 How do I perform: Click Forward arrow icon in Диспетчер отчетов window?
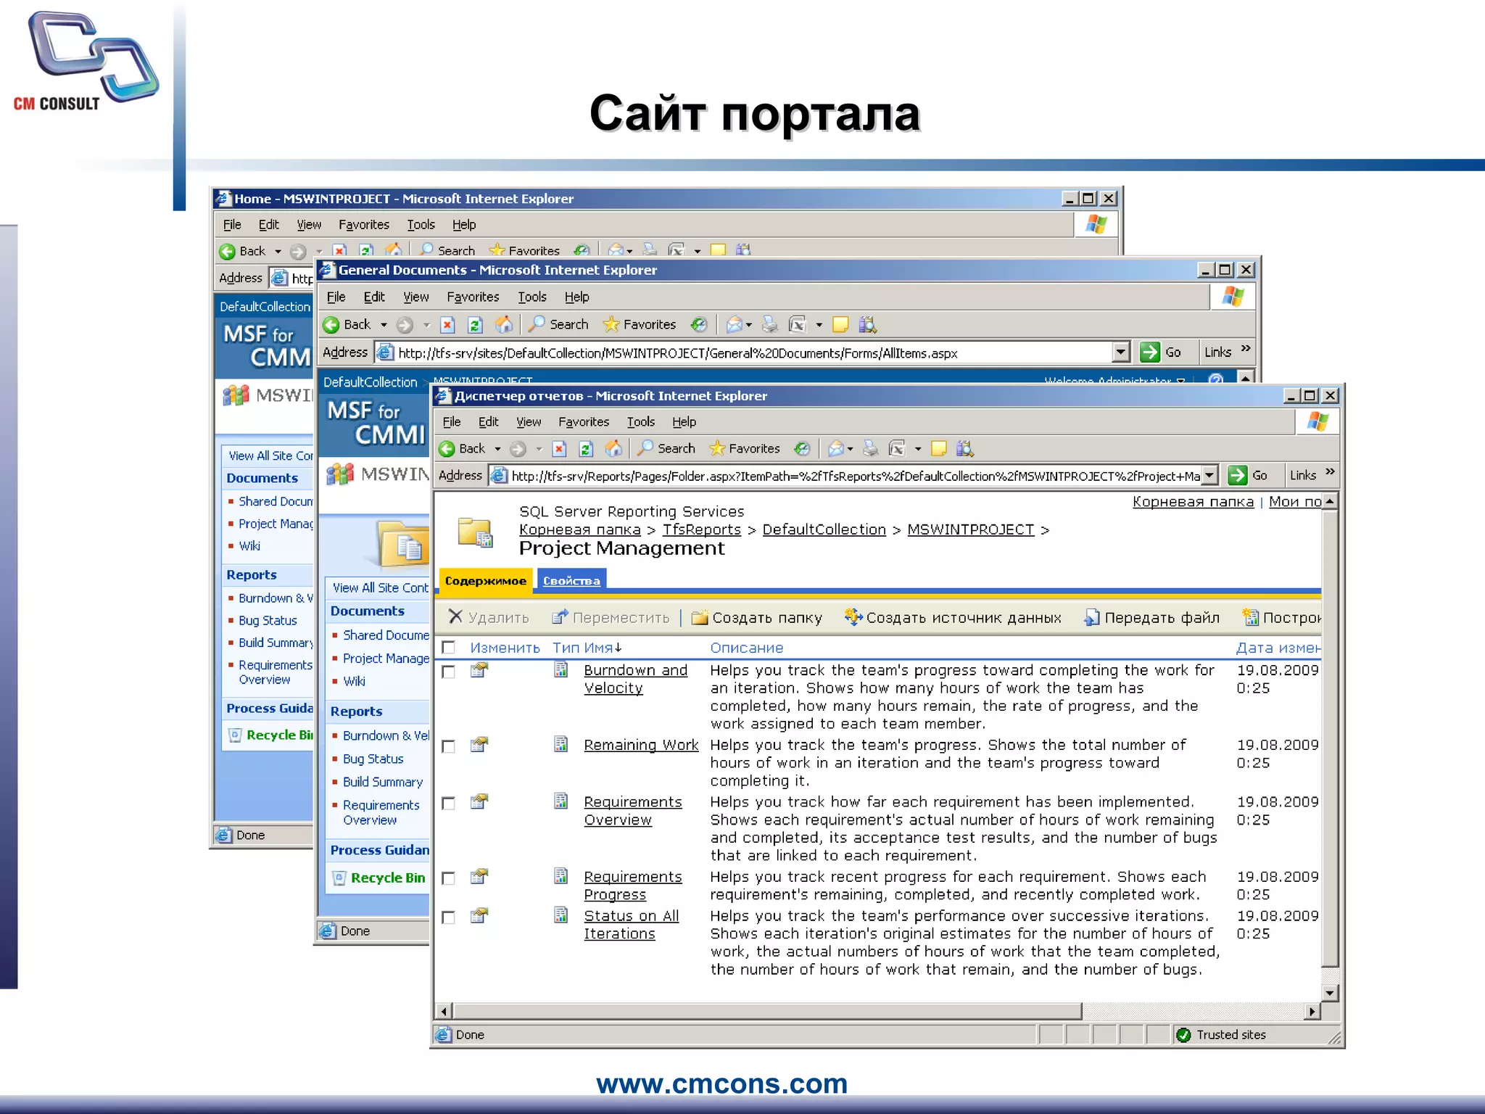coord(518,449)
